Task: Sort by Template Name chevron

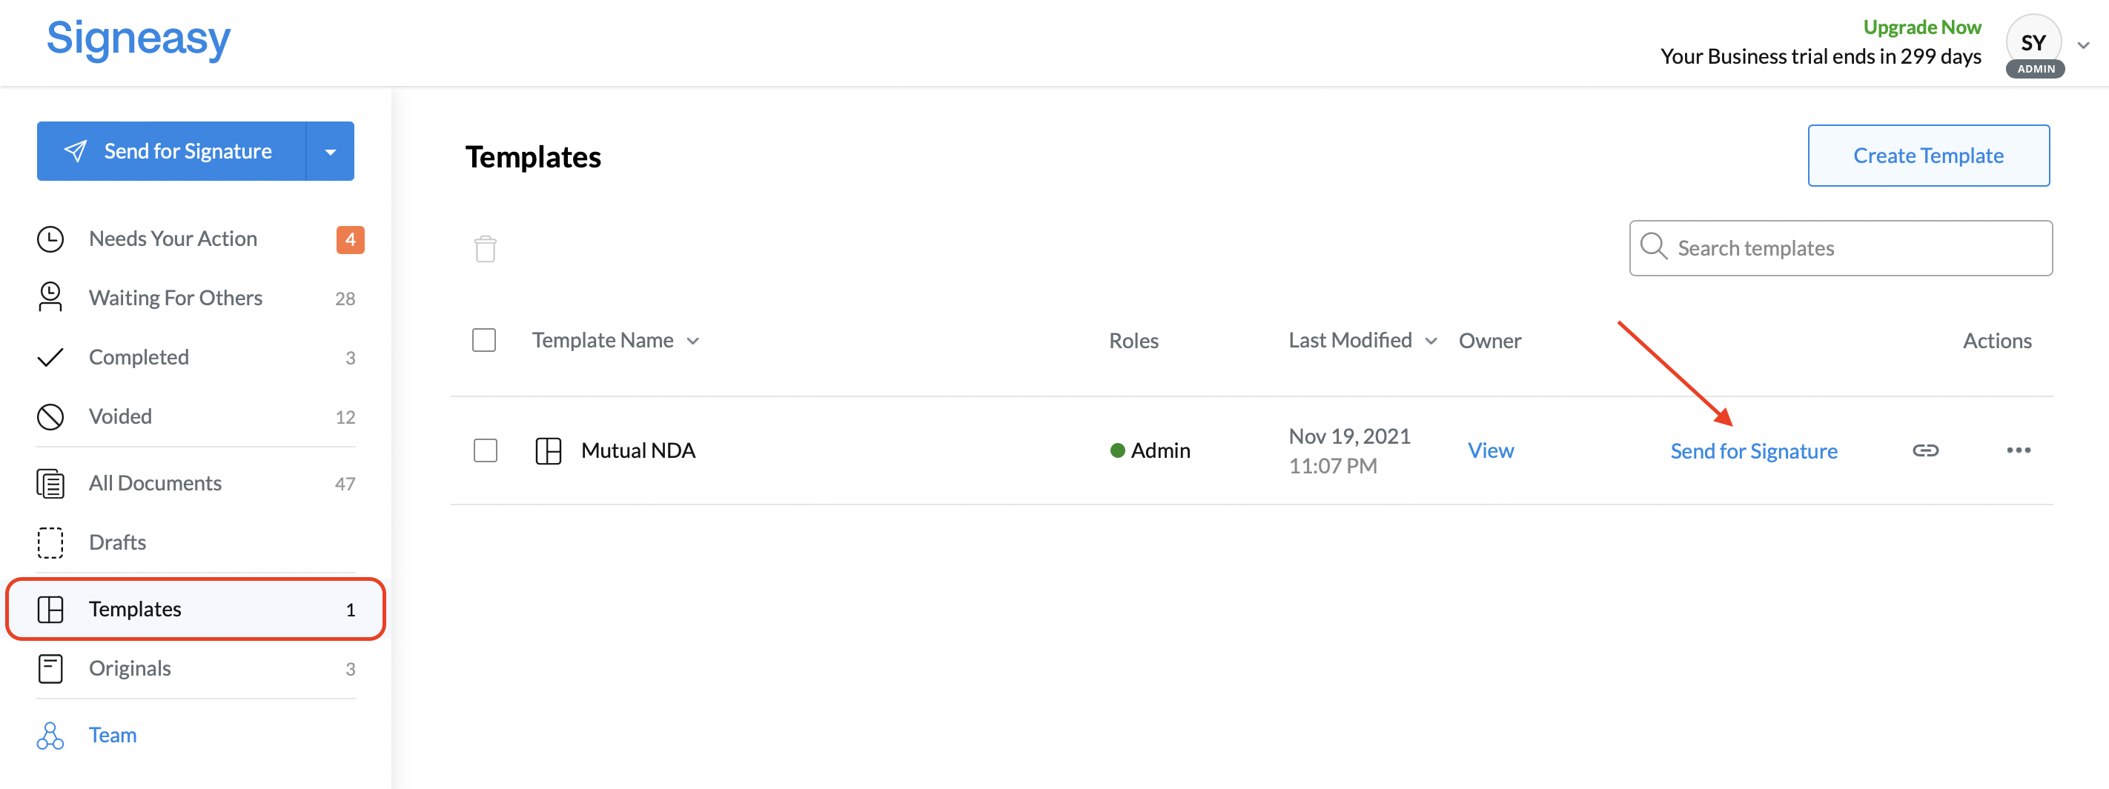Action: 692,342
